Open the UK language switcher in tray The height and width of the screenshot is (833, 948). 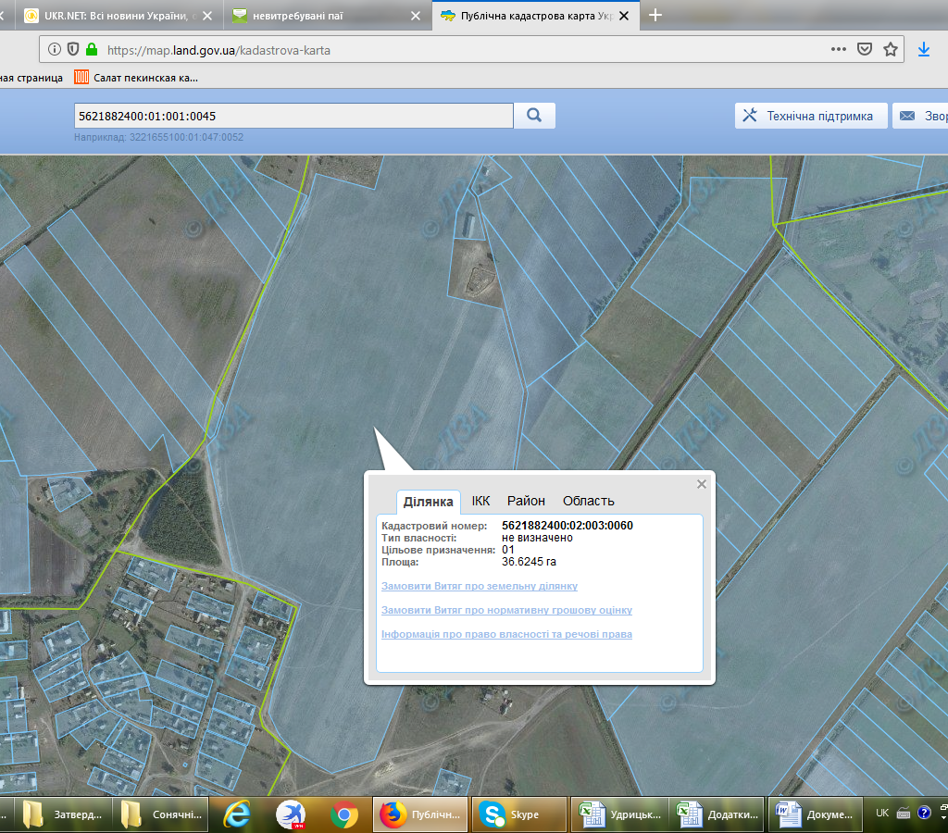tap(881, 813)
